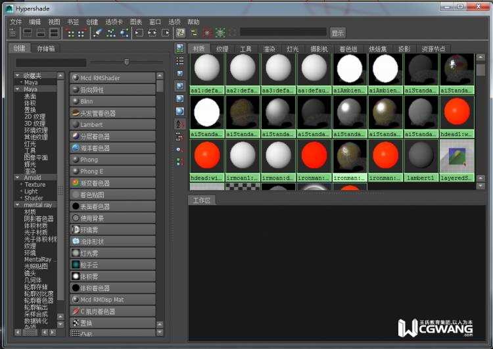Select medium swatches side icon
The image size is (493, 349).
180,85
